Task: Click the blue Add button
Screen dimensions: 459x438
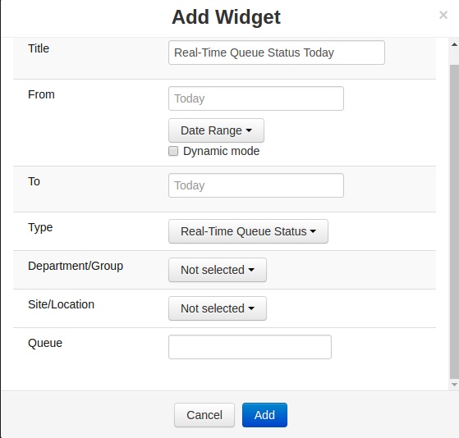Action: click(x=264, y=415)
